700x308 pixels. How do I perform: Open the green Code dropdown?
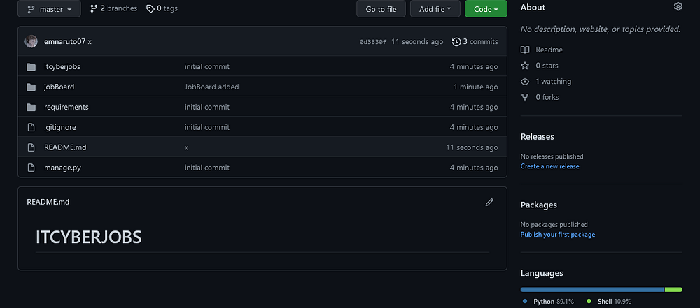coord(486,9)
